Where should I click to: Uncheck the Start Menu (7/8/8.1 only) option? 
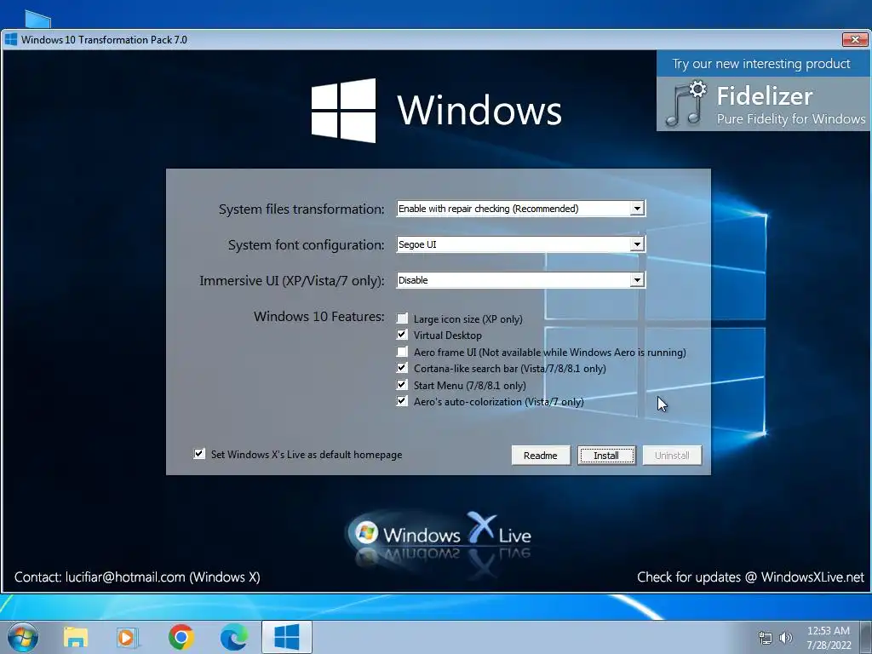(x=402, y=384)
